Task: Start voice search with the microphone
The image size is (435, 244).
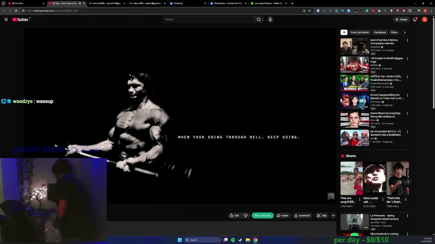Action: pyautogui.click(x=270, y=20)
